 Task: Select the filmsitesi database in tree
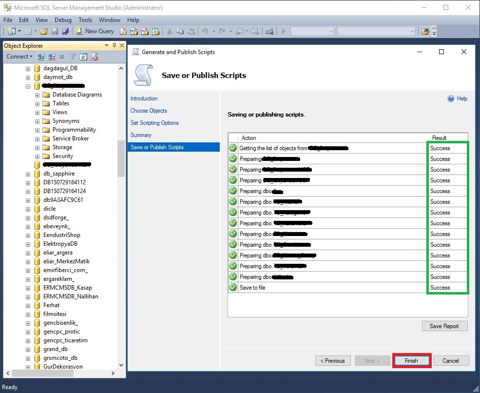point(55,314)
